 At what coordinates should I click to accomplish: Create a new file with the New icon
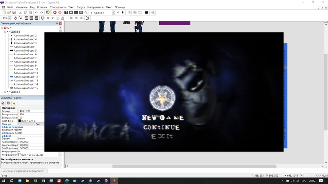pos(4,12)
